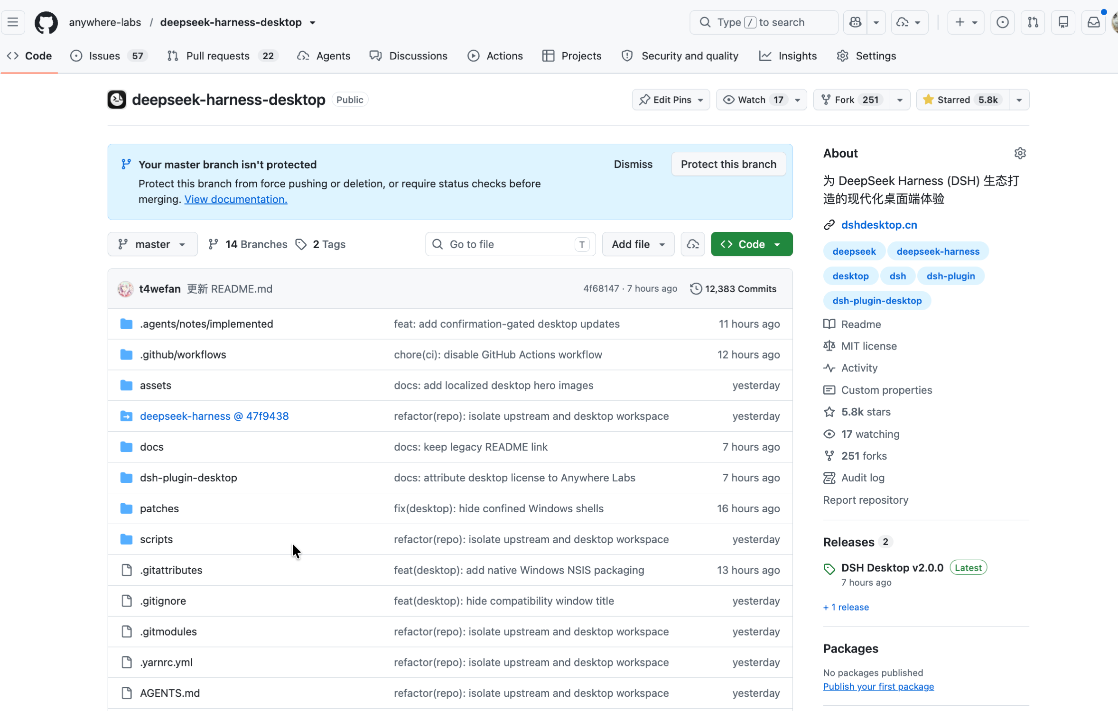The height and width of the screenshot is (711, 1118).
Task: Expand the star lists caret
Action: click(x=1019, y=100)
